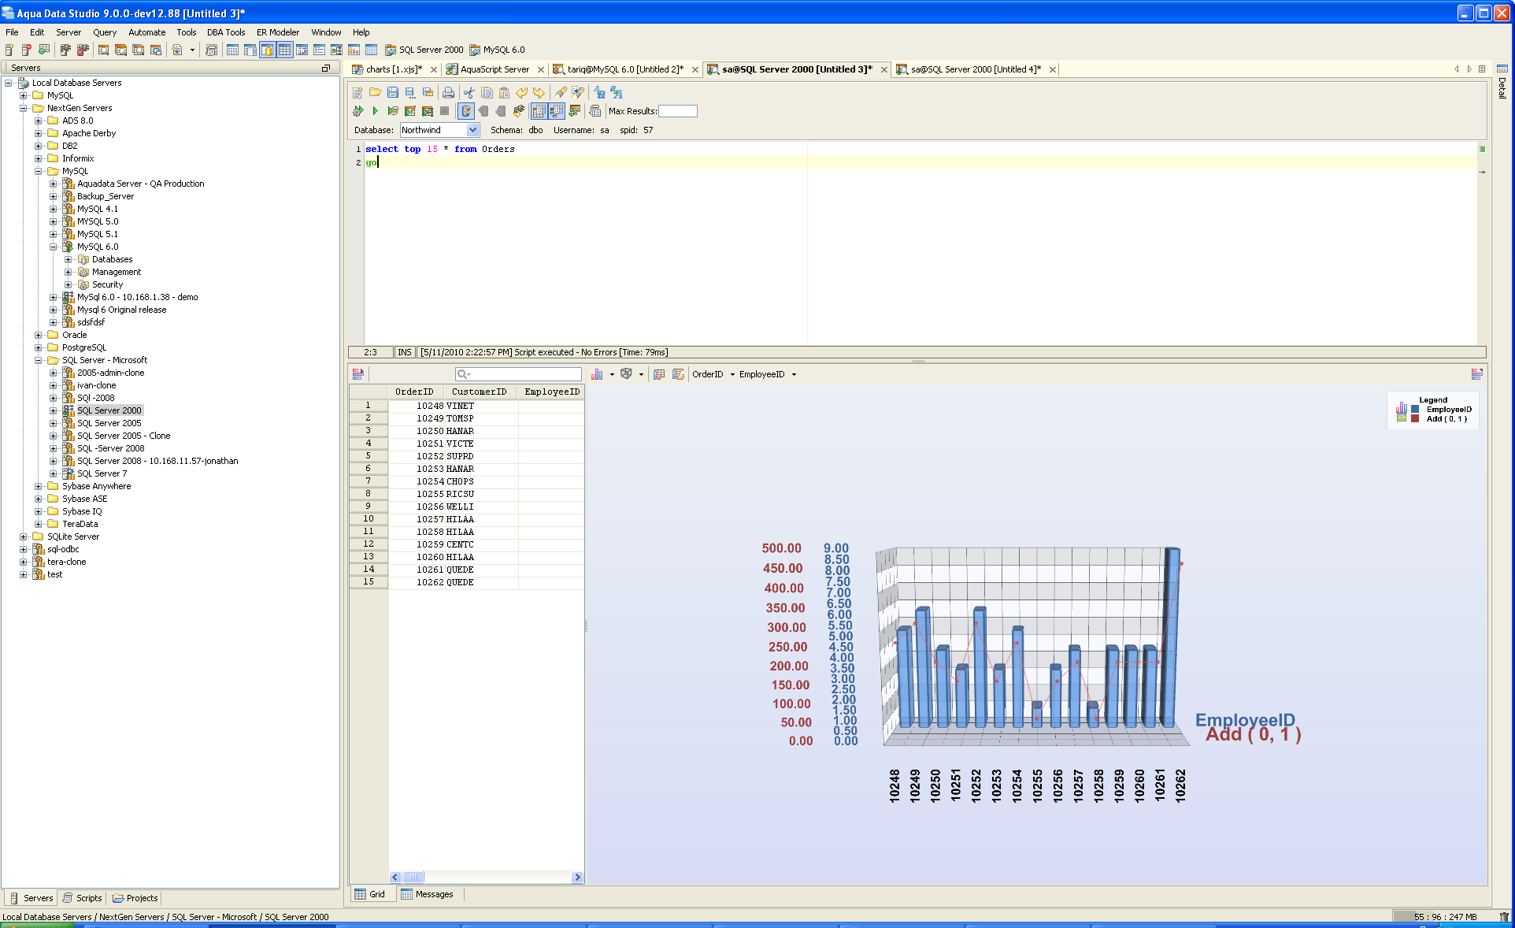Click the Print icon in editor toolbar
The height and width of the screenshot is (928, 1515).
click(448, 92)
